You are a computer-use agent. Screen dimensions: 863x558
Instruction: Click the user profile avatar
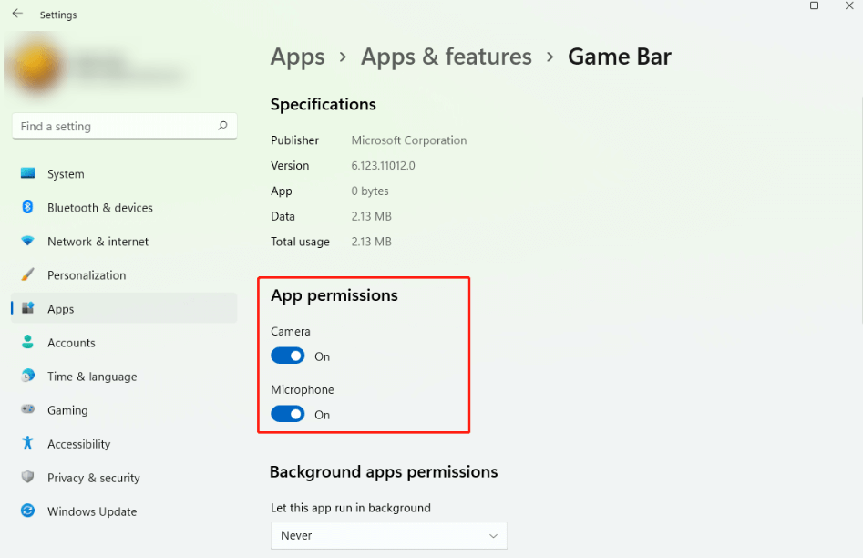[36, 65]
